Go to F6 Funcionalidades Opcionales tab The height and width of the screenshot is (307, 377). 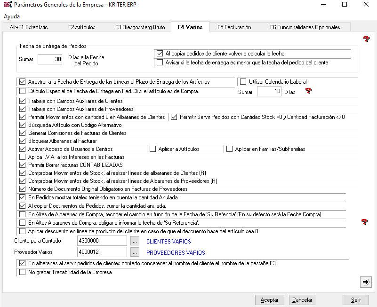305,27
